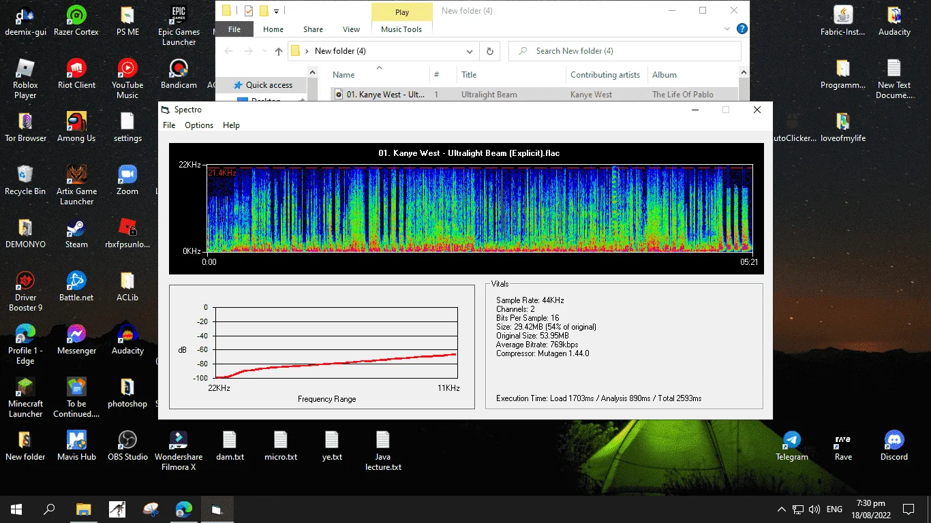Select the PS ME desktop icon

127,20
